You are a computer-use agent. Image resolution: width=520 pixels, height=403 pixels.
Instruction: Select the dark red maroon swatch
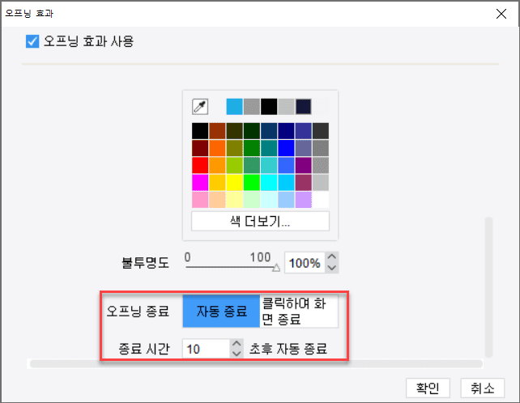200,148
